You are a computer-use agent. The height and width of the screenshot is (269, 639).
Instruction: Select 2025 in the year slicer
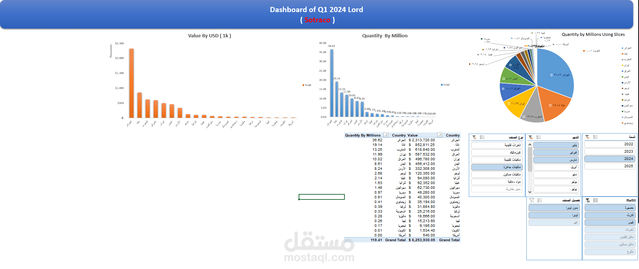tap(610, 166)
